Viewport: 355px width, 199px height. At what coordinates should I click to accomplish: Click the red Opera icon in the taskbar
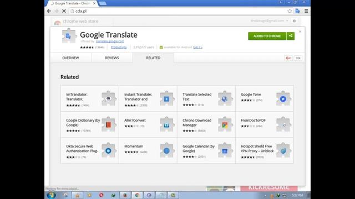[101, 195]
